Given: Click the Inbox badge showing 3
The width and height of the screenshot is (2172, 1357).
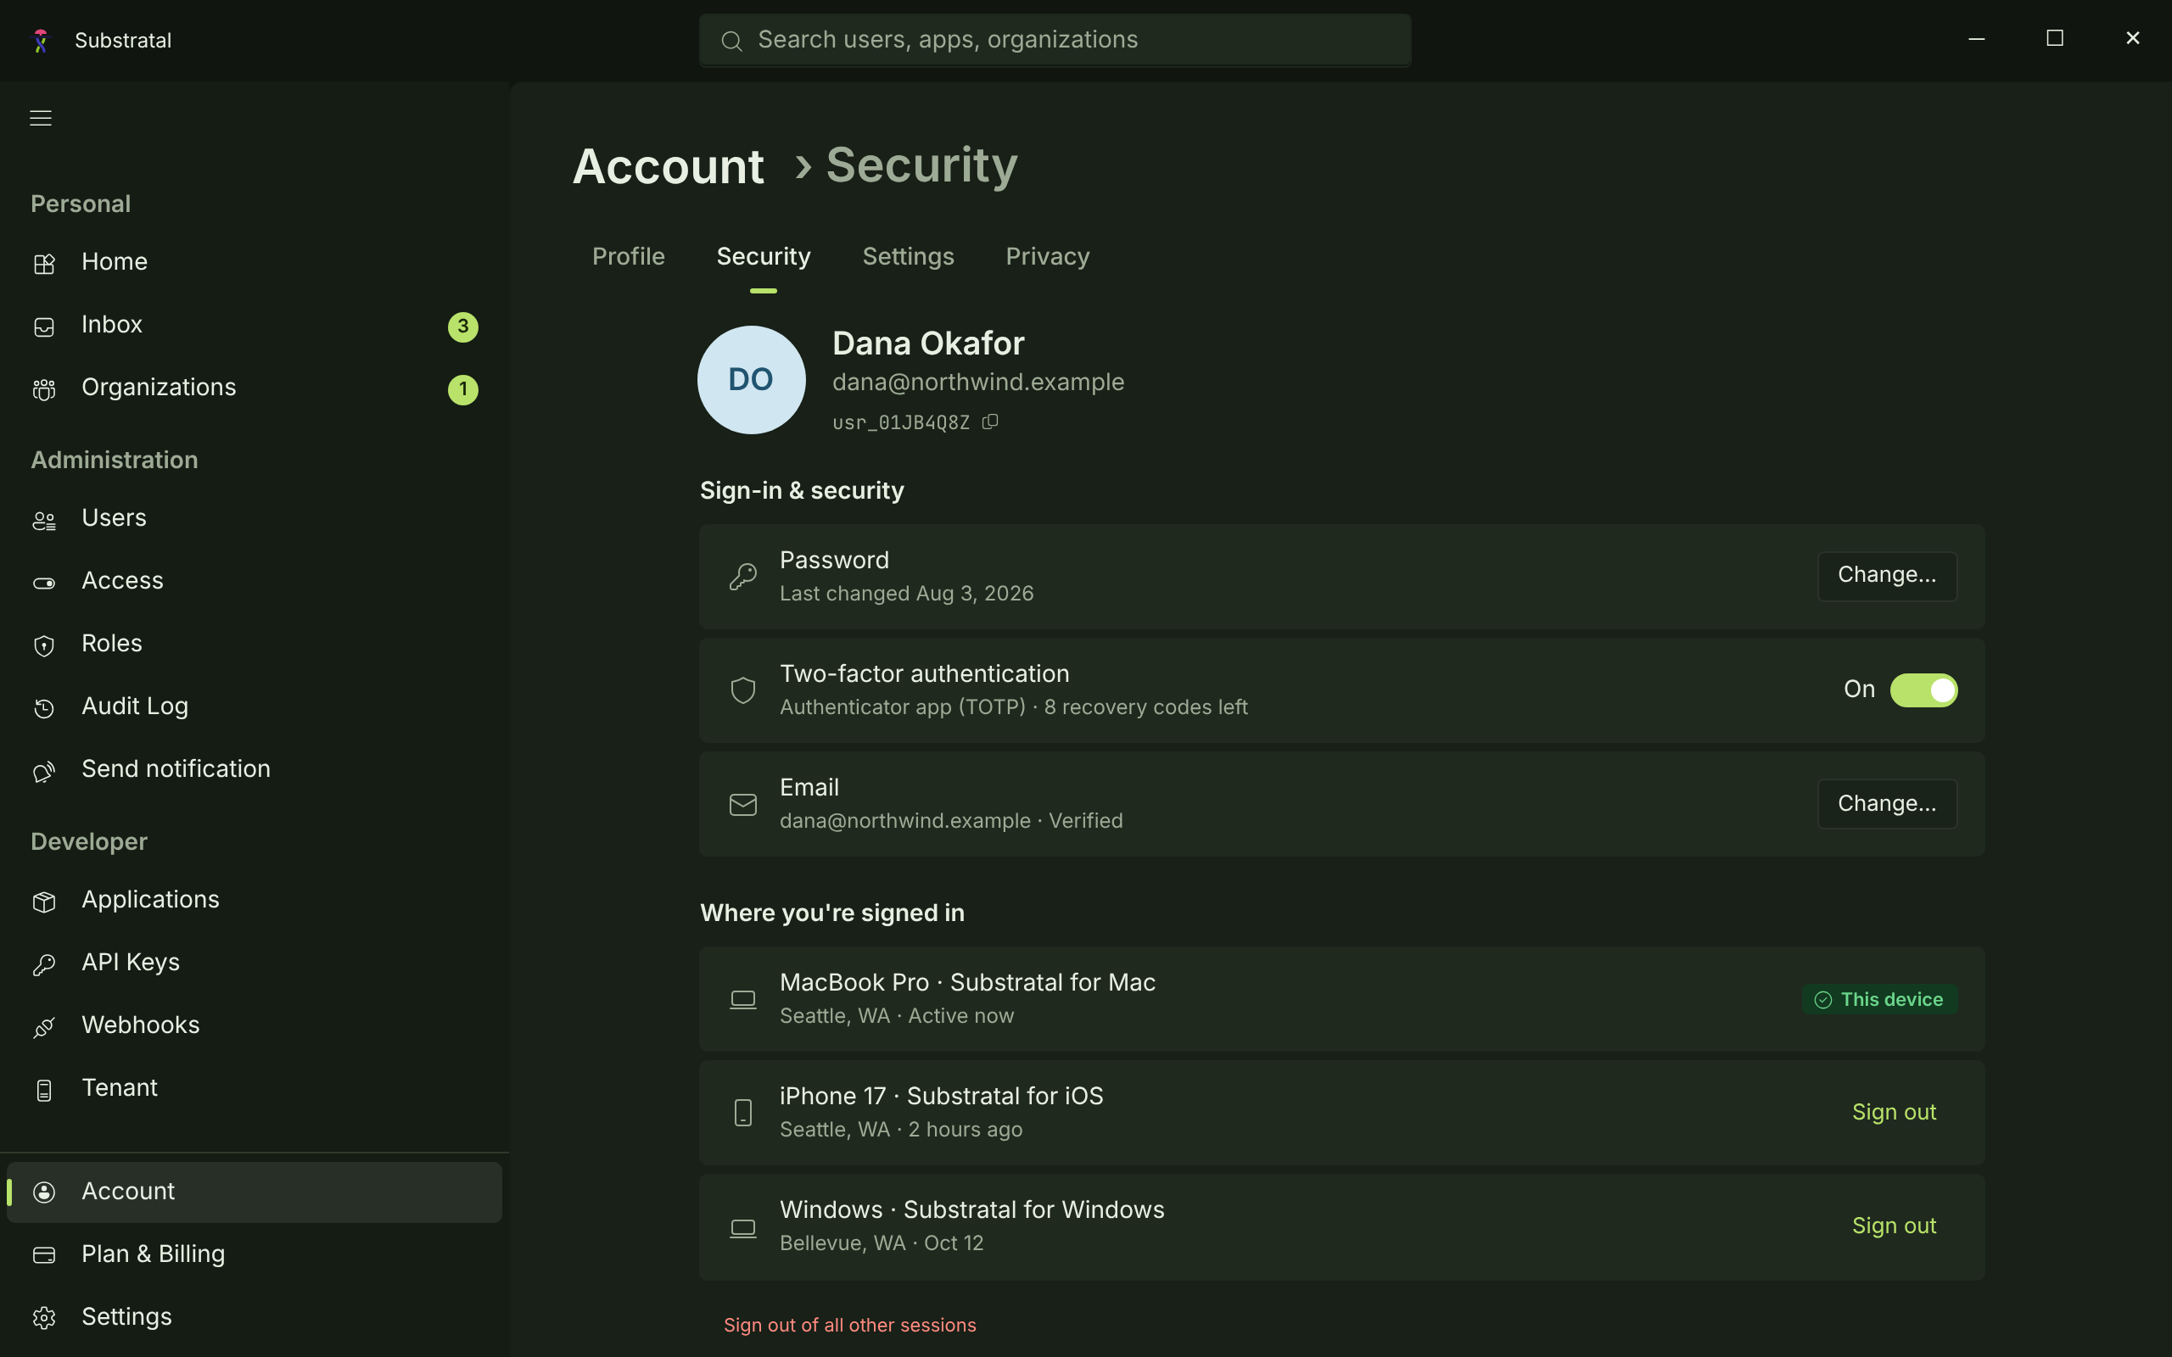Looking at the screenshot, I should pos(463,327).
